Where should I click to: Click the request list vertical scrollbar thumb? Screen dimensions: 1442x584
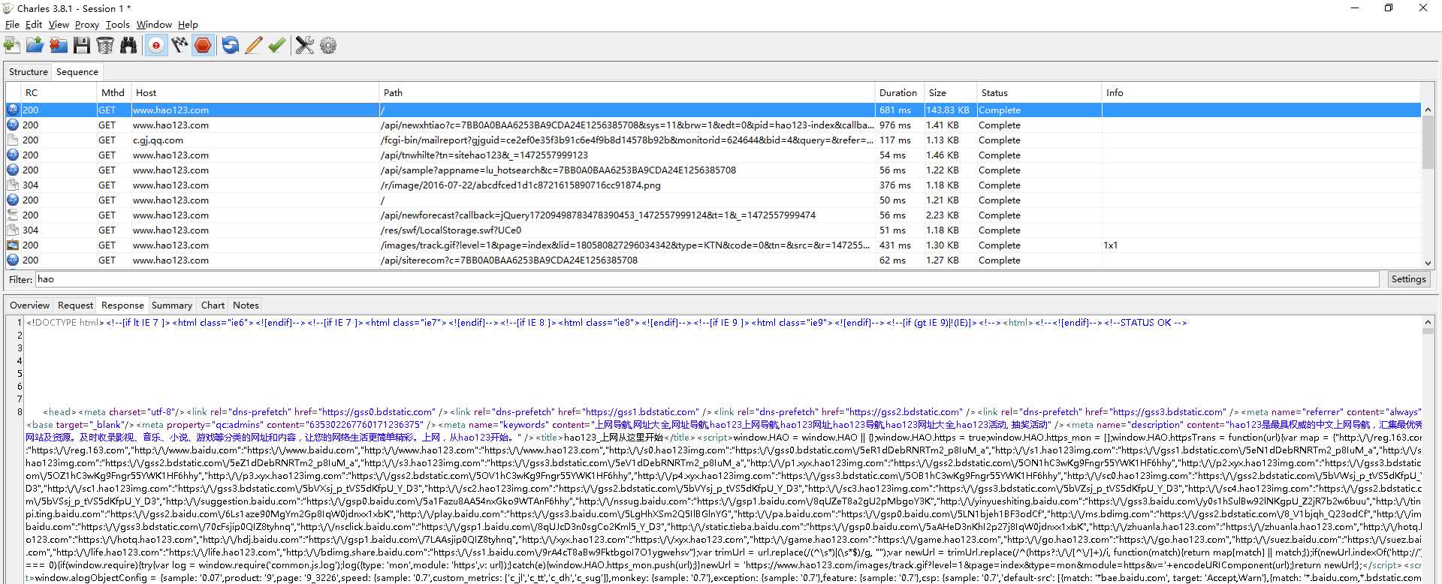(x=1428, y=141)
